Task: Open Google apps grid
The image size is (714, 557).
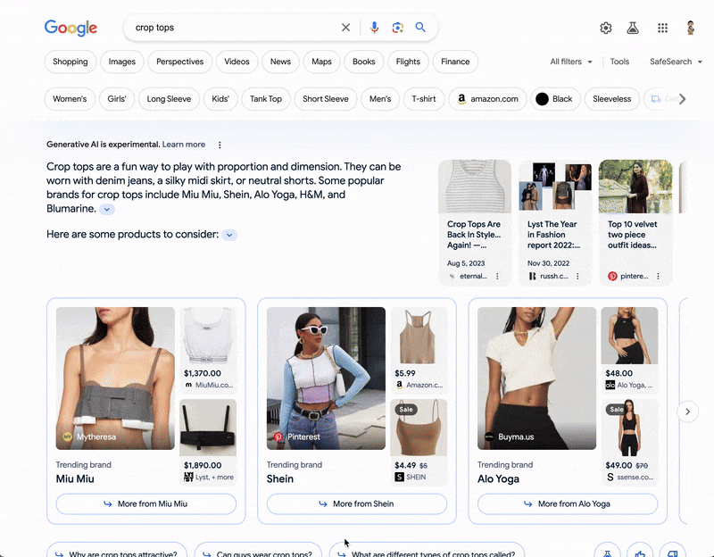Action: (662, 29)
